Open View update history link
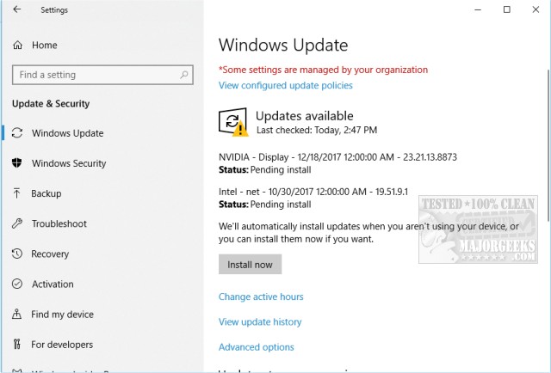Screen dimensions: 551x373 click(260, 322)
